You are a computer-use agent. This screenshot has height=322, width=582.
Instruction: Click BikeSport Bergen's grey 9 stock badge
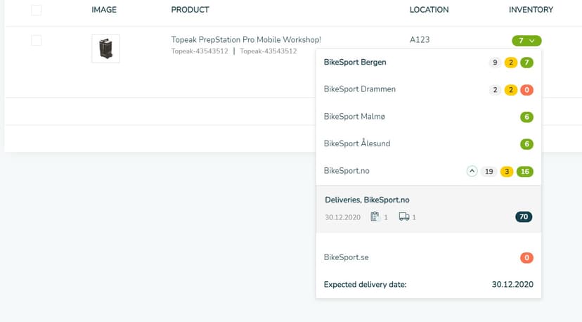coord(495,63)
